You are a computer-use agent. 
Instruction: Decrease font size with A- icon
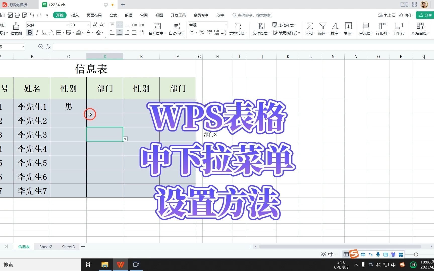[102, 25]
